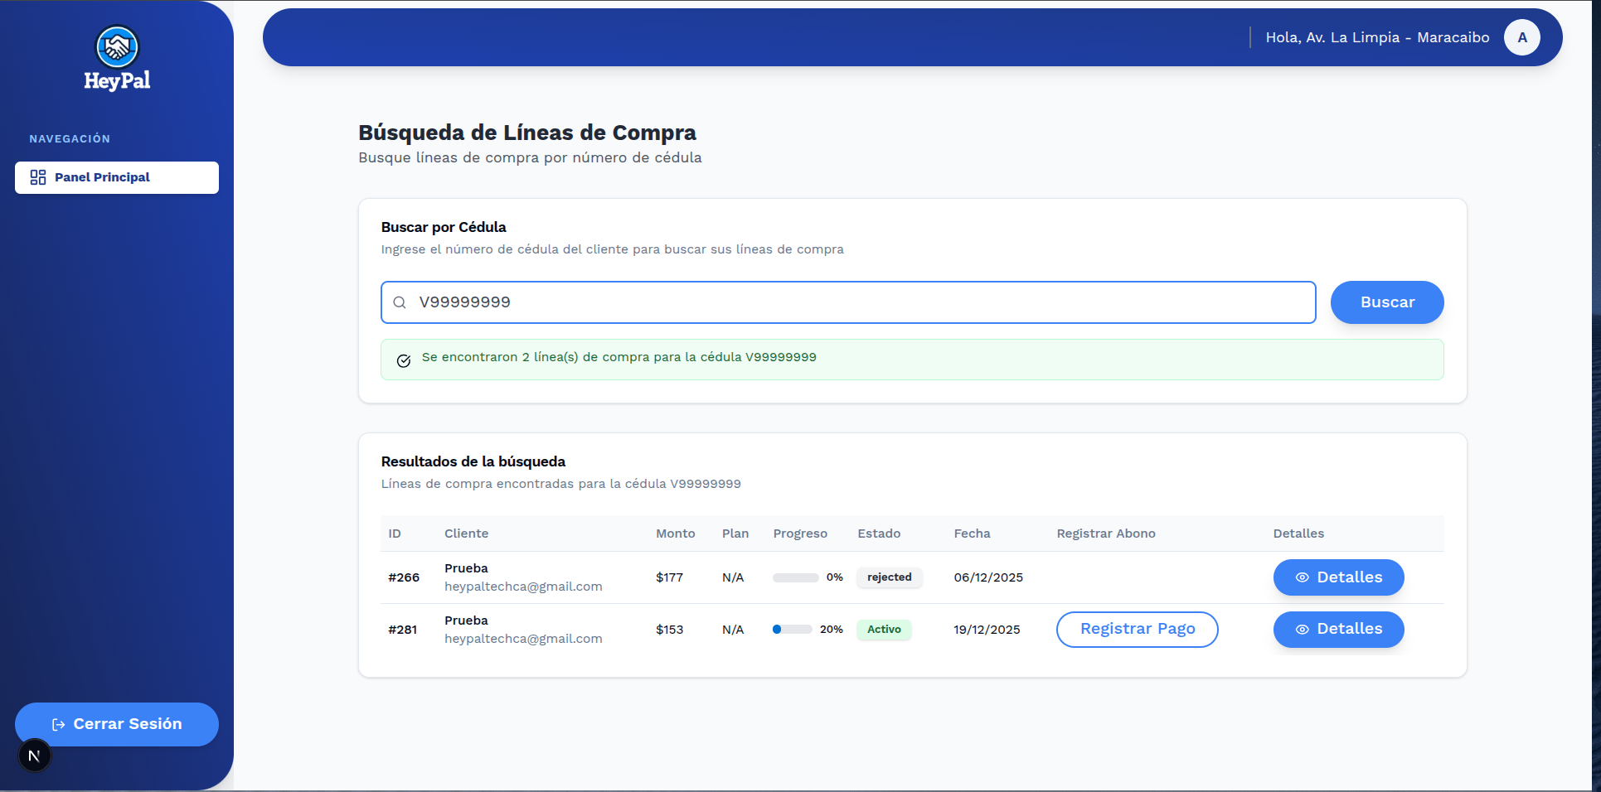Click the HeyPal handshake logo
The image size is (1601, 792).
(x=117, y=47)
